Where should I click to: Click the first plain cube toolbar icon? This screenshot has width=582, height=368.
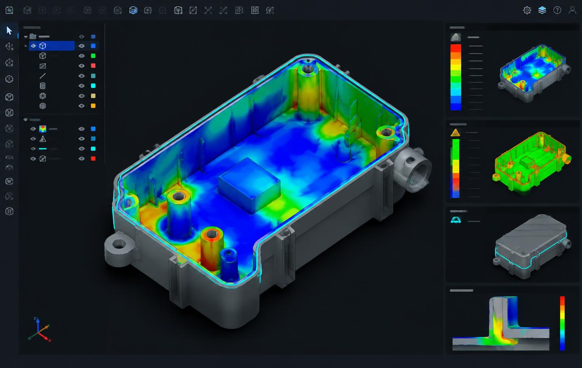27,10
